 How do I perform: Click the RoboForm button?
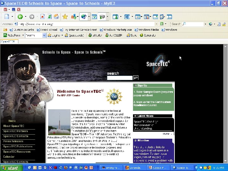tap(12, 35)
